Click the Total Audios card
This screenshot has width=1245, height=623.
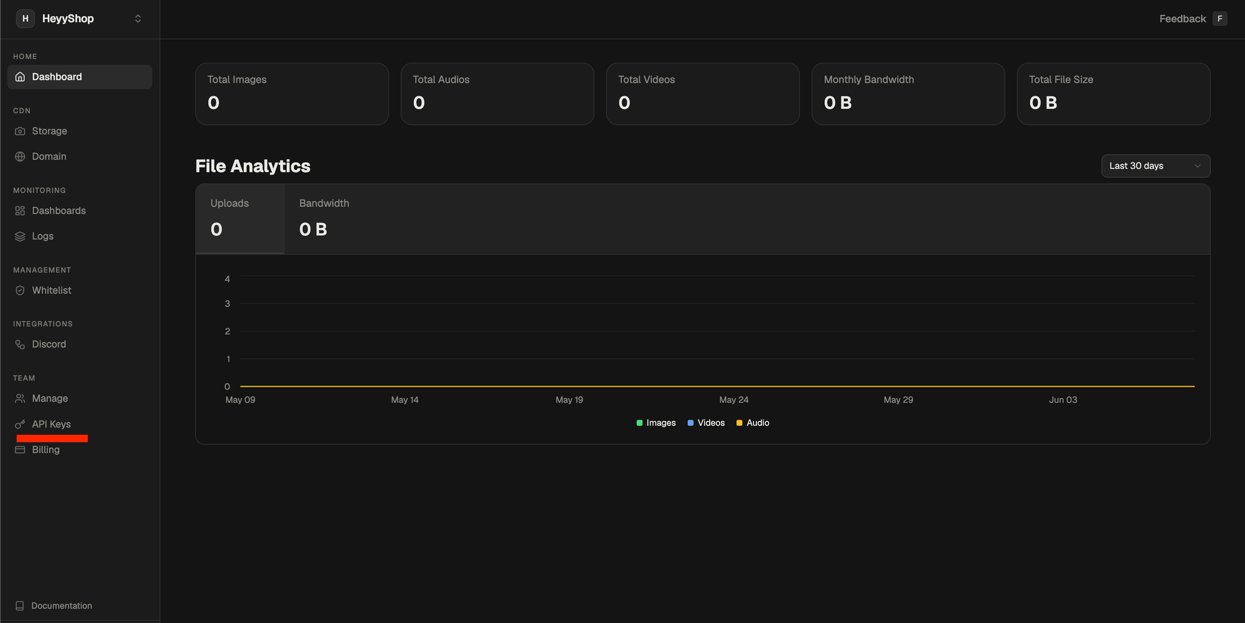click(x=497, y=94)
